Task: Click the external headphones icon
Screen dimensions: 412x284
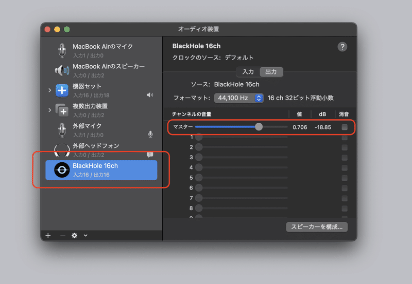Action: coord(62,150)
